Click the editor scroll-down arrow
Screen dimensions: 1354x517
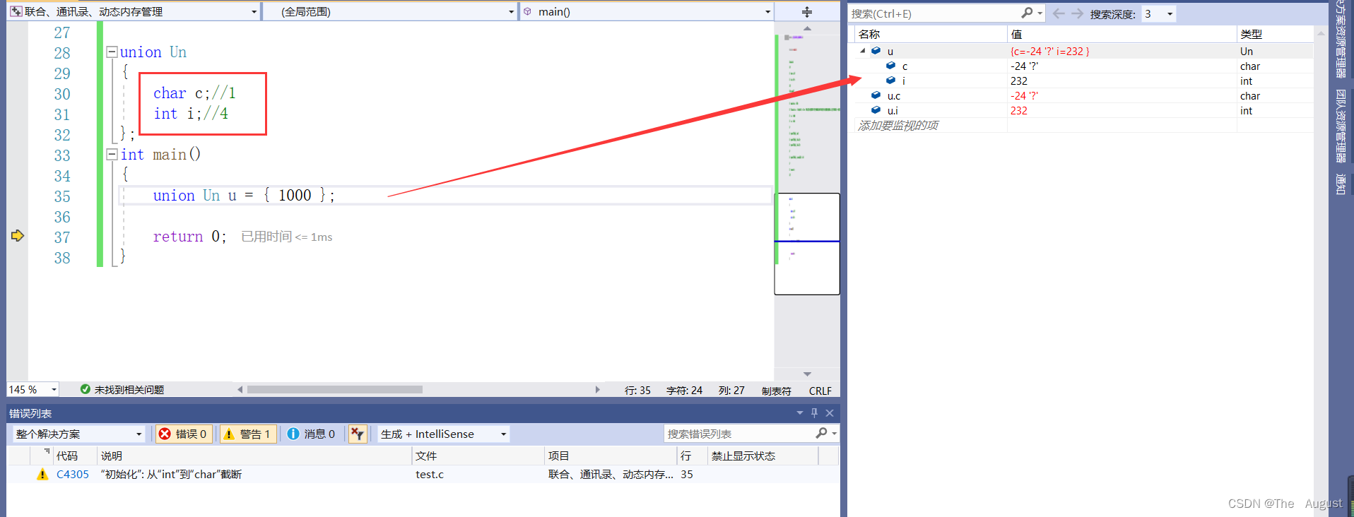pos(807,374)
